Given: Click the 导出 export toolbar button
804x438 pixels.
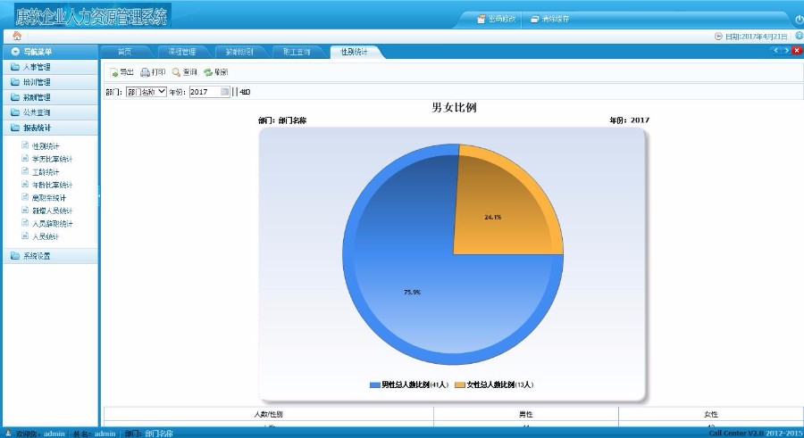Looking at the screenshot, I should [x=121, y=72].
